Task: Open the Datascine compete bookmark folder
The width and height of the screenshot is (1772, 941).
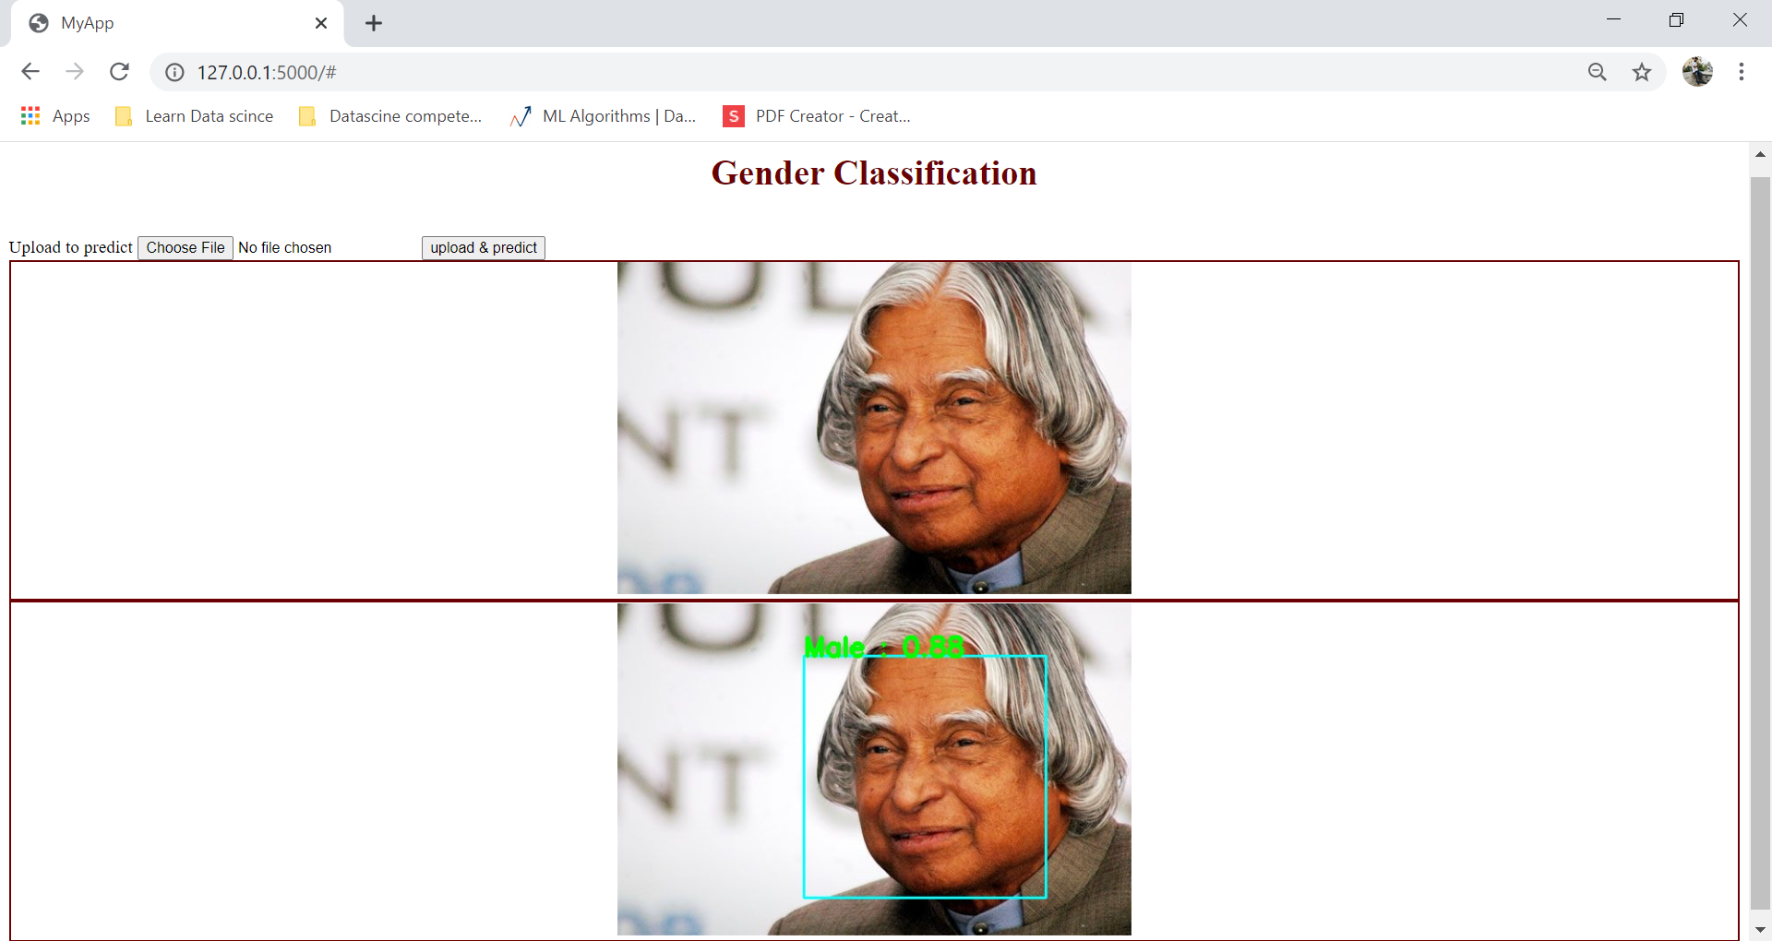Action: click(391, 115)
